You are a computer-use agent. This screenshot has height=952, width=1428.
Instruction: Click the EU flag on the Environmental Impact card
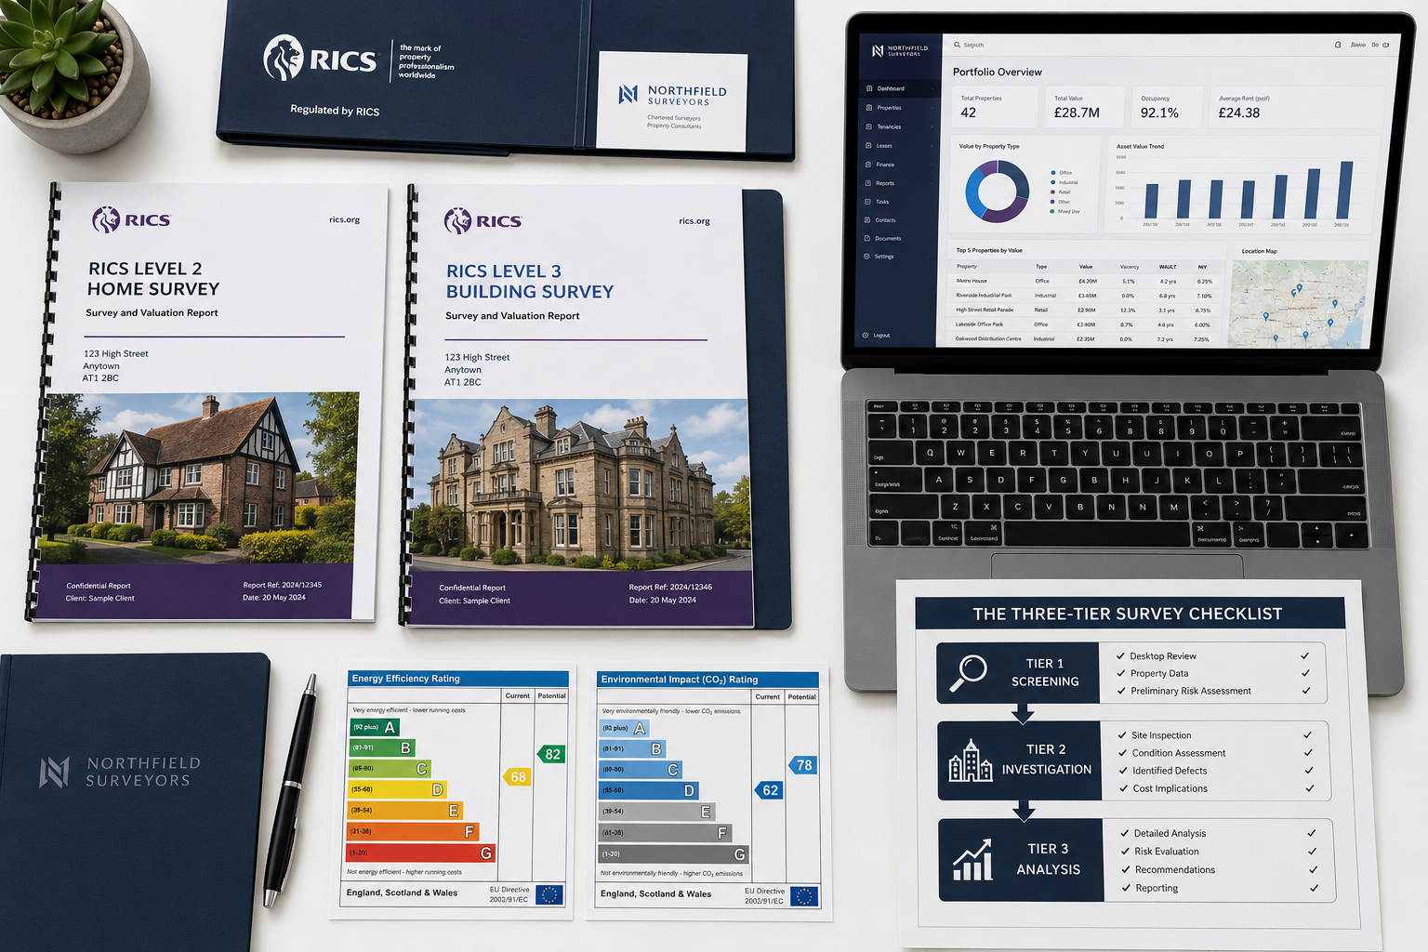point(804,896)
